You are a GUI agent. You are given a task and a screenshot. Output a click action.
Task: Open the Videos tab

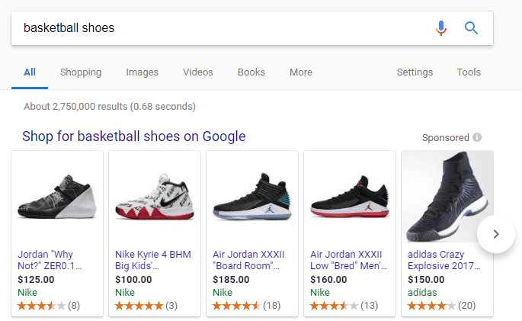[x=198, y=72]
